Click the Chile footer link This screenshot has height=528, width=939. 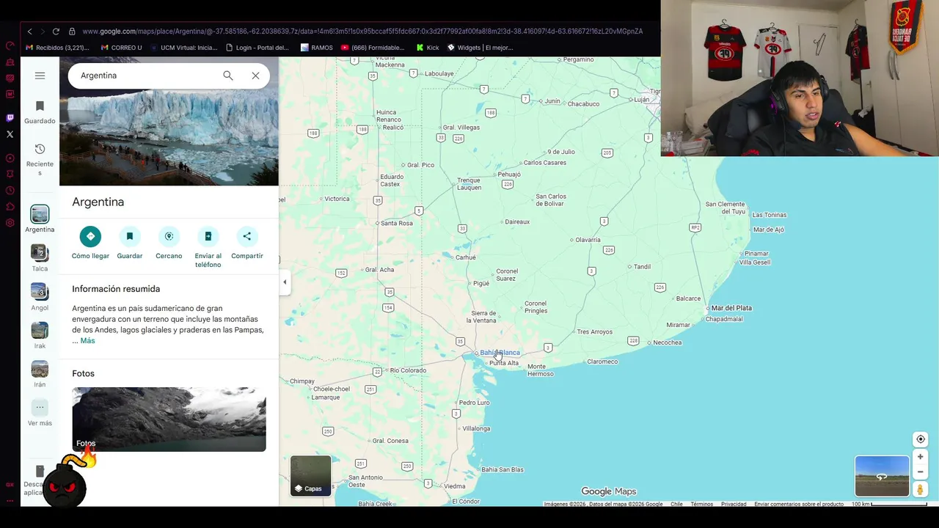676,504
